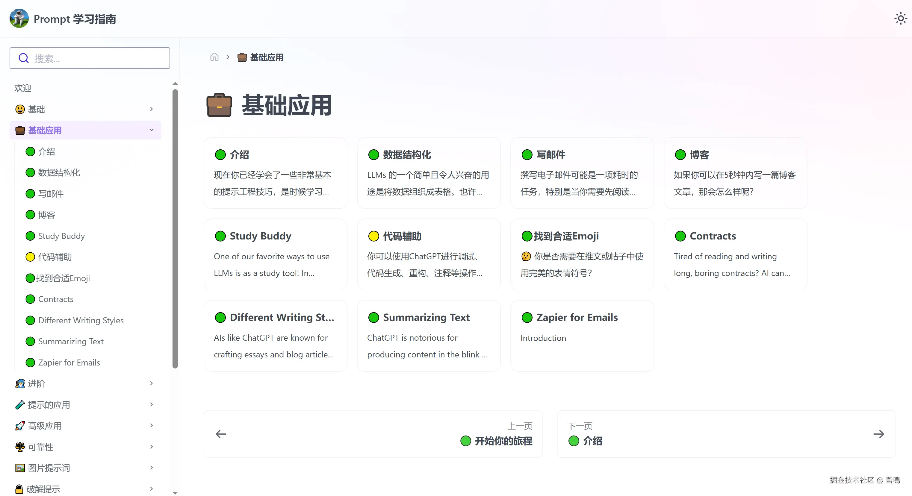Click the yellow dot on 代码辅助 card
912x496 pixels.
point(373,236)
